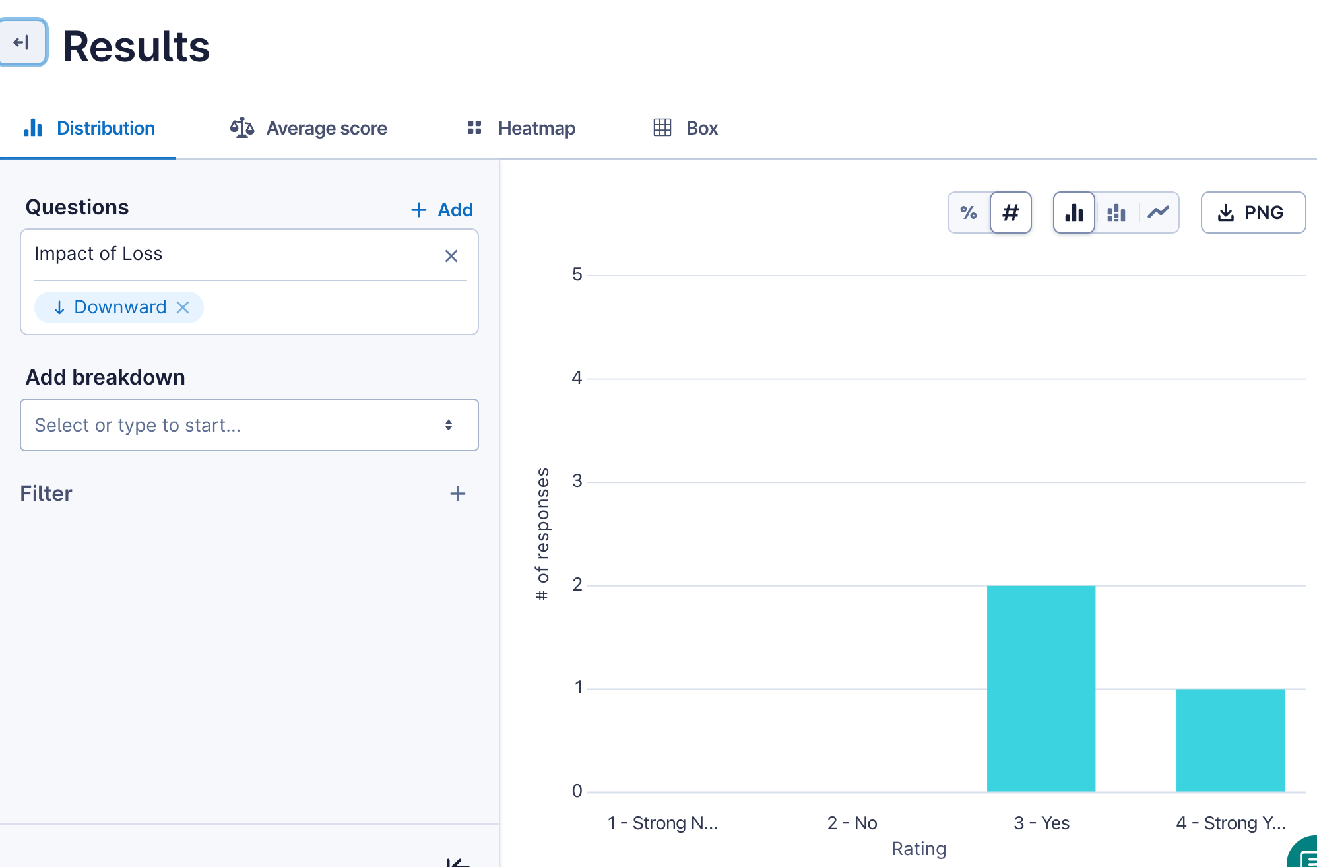
Task: Click the breakdown dropdown arrows
Action: 449,425
